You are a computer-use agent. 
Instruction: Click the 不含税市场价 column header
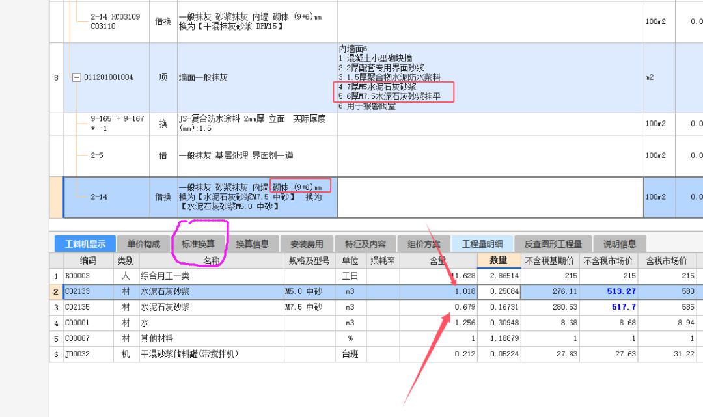609,261
